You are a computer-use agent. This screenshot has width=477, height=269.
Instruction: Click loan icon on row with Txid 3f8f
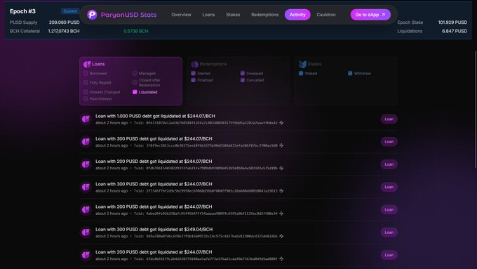[x=86, y=142]
